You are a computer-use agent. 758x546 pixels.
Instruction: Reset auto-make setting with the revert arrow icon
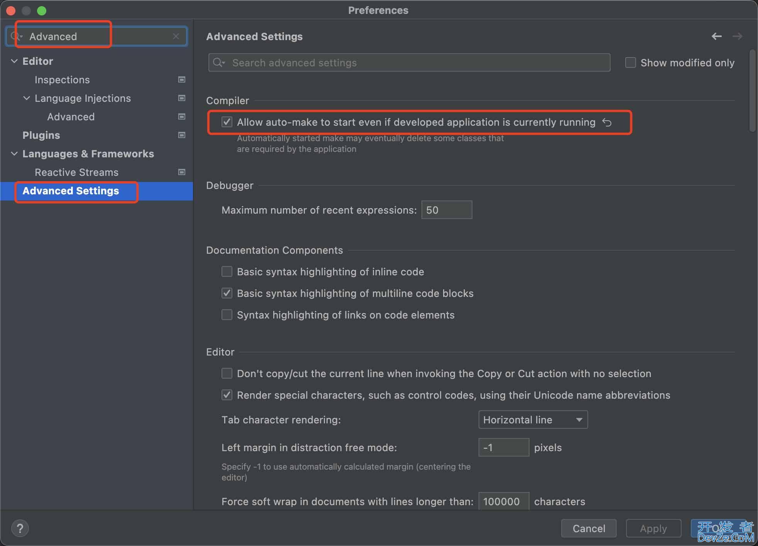click(x=607, y=123)
